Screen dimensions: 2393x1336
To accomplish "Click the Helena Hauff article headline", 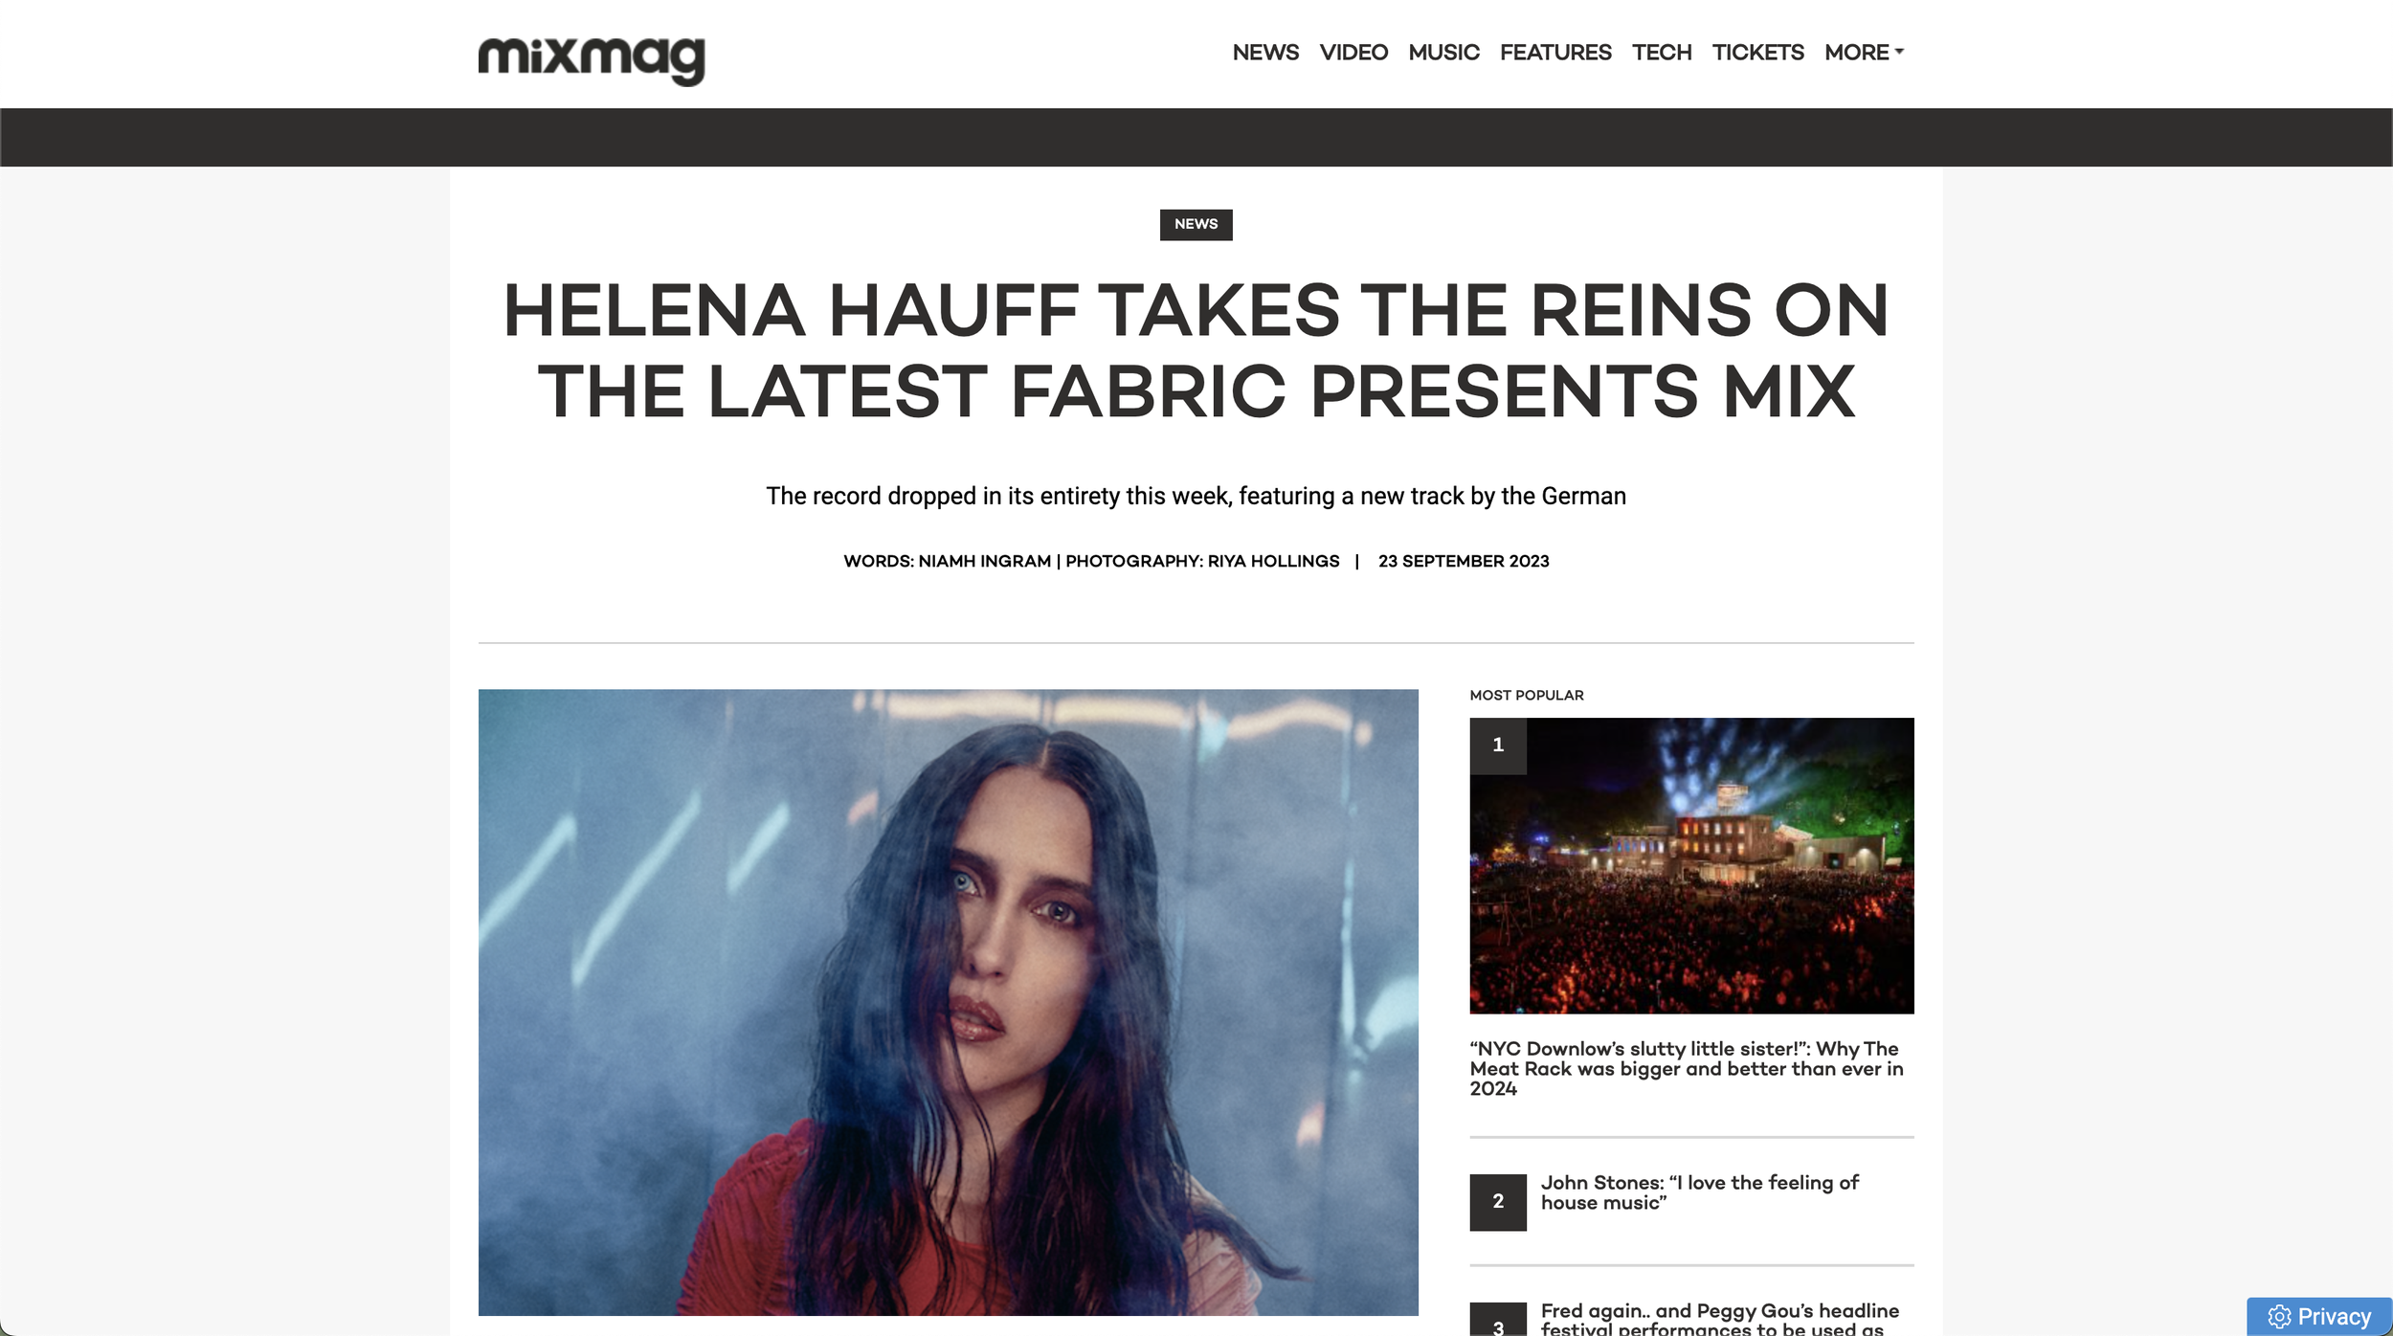I will [x=1196, y=350].
